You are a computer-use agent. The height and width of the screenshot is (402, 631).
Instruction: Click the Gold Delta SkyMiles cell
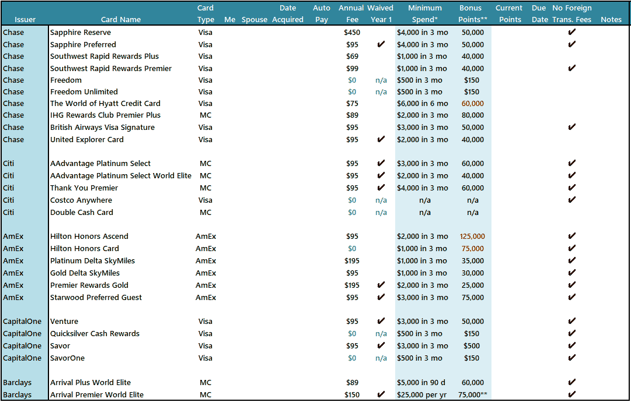pyautogui.click(x=85, y=273)
